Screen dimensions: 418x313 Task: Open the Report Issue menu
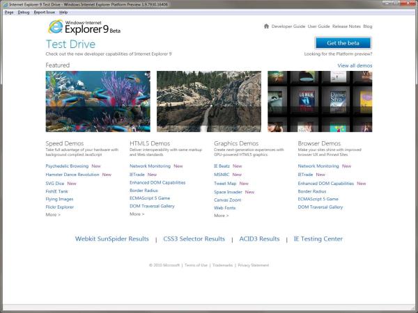point(45,13)
